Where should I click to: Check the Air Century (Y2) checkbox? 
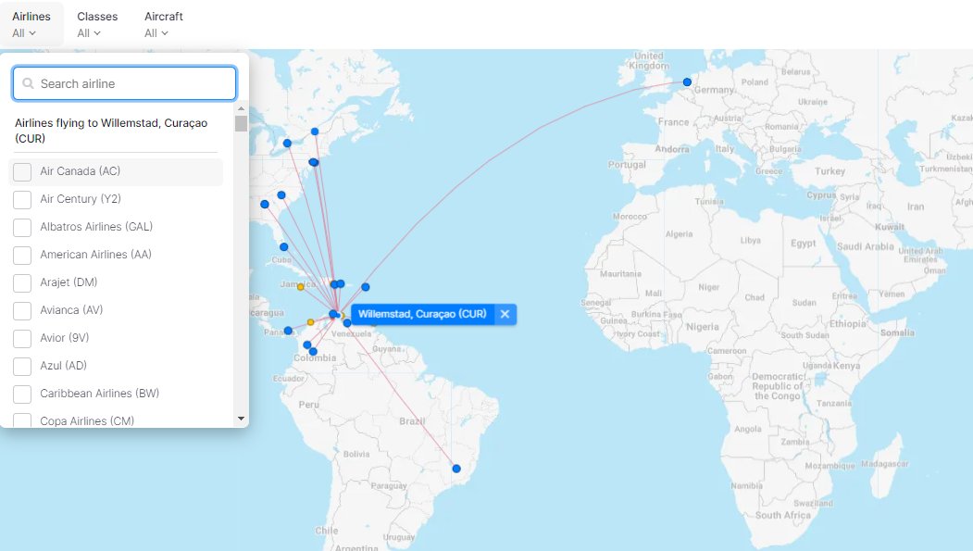coord(22,200)
